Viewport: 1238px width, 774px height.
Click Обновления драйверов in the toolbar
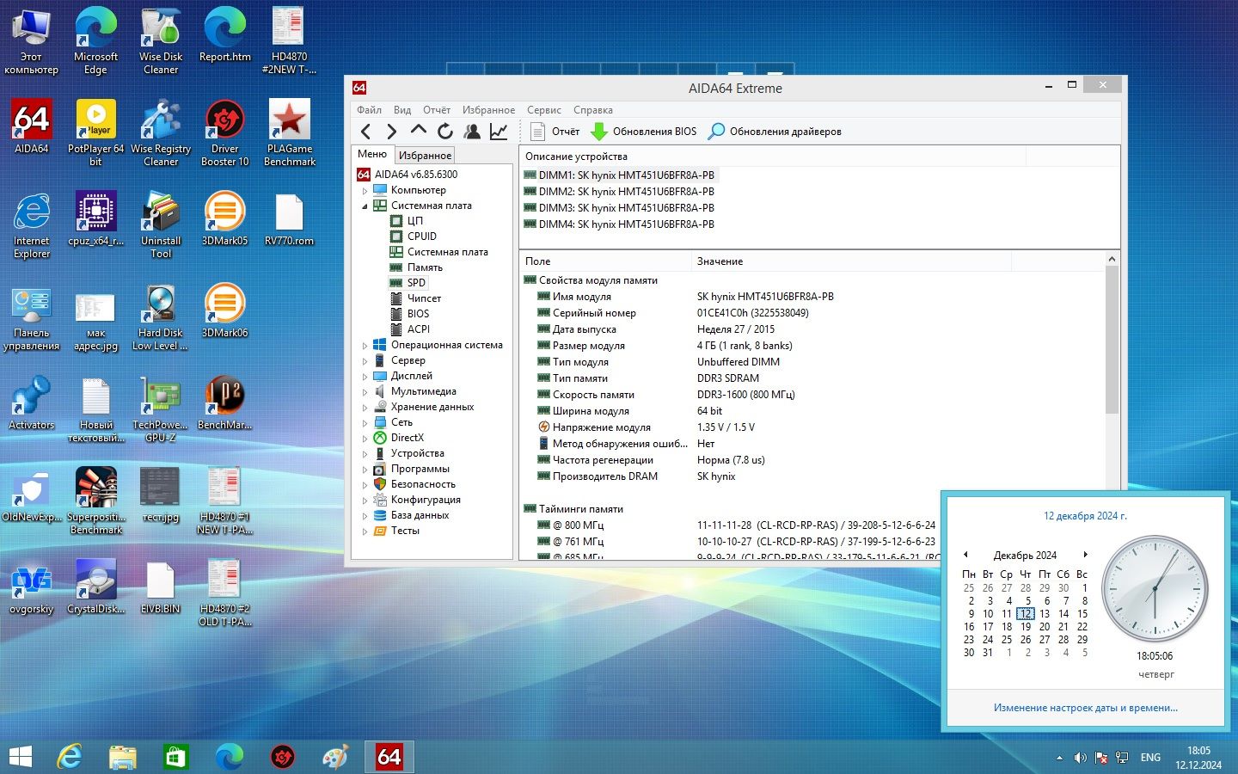tap(775, 132)
